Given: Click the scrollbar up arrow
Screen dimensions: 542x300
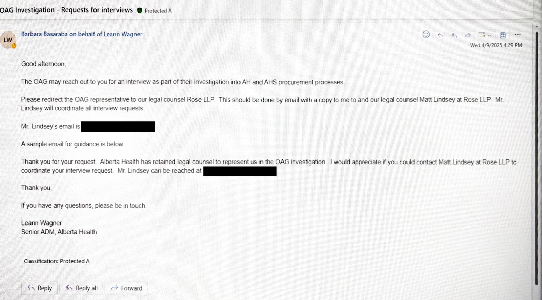Looking at the screenshot, I should [x=537, y=26].
